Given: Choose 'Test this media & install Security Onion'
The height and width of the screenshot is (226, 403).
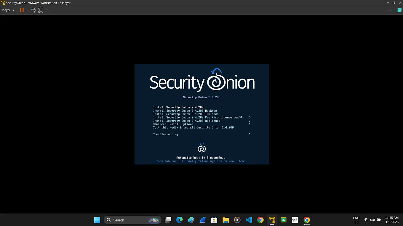Looking at the screenshot, I should 193,127.
